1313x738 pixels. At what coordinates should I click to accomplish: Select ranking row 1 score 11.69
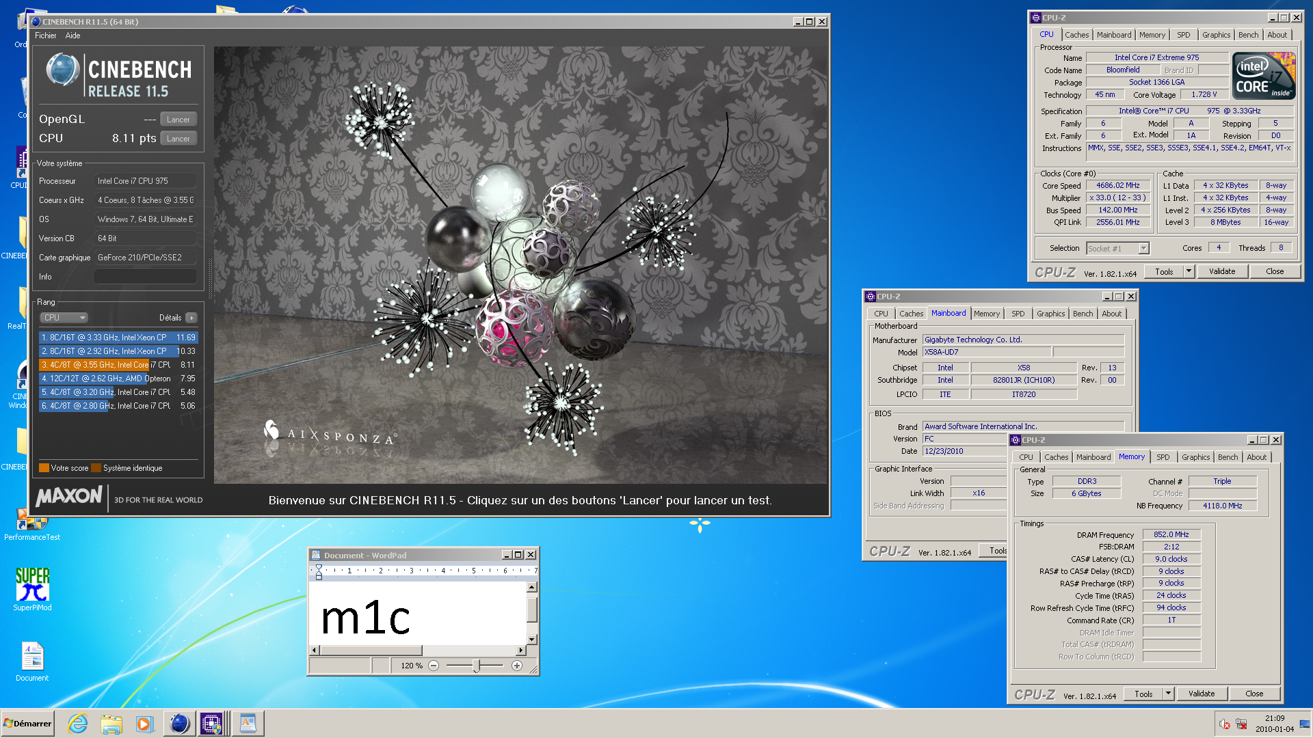[x=118, y=338]
